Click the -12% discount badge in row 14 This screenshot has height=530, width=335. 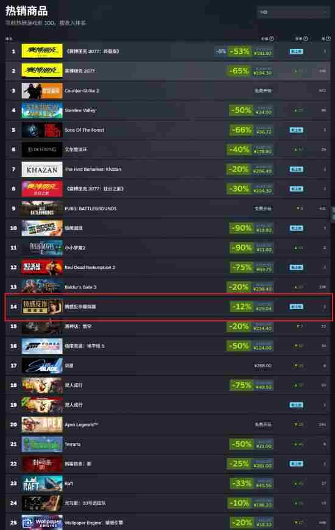point(241,307)
